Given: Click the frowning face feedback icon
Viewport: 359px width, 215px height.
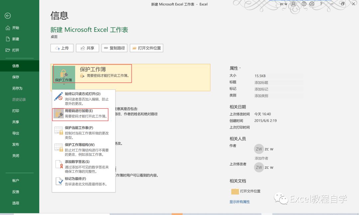Looking at the screenshot, I should coord(312,4).
